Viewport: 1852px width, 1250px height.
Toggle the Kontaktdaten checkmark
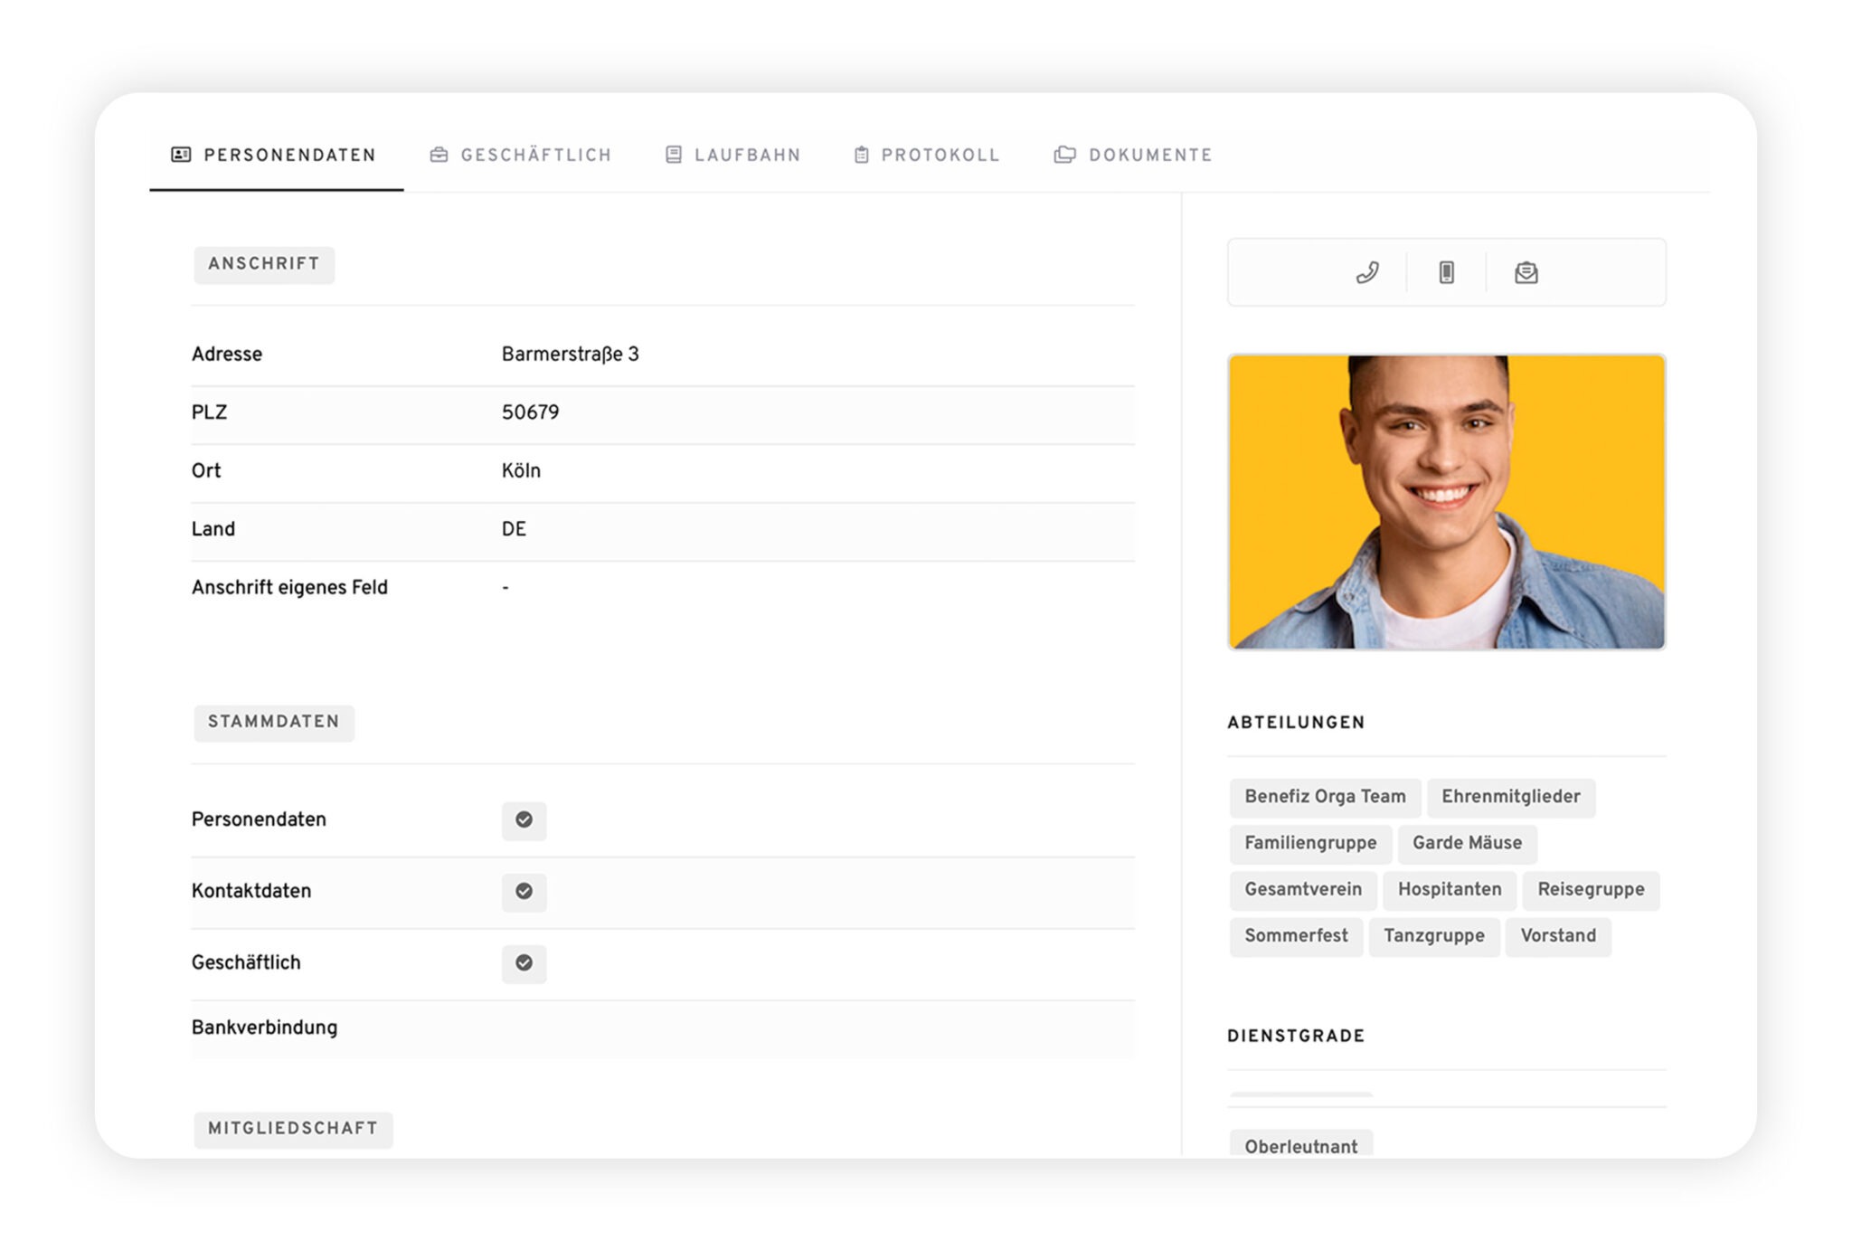tap(524, 892)
